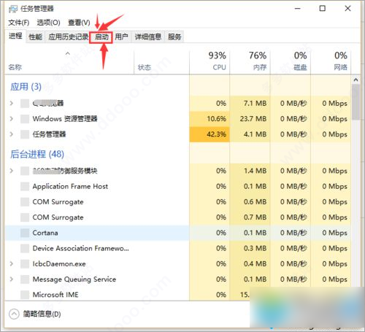Expand the Windows 资源管理器 process row
The image size is (365, 332).
point(11,119)
